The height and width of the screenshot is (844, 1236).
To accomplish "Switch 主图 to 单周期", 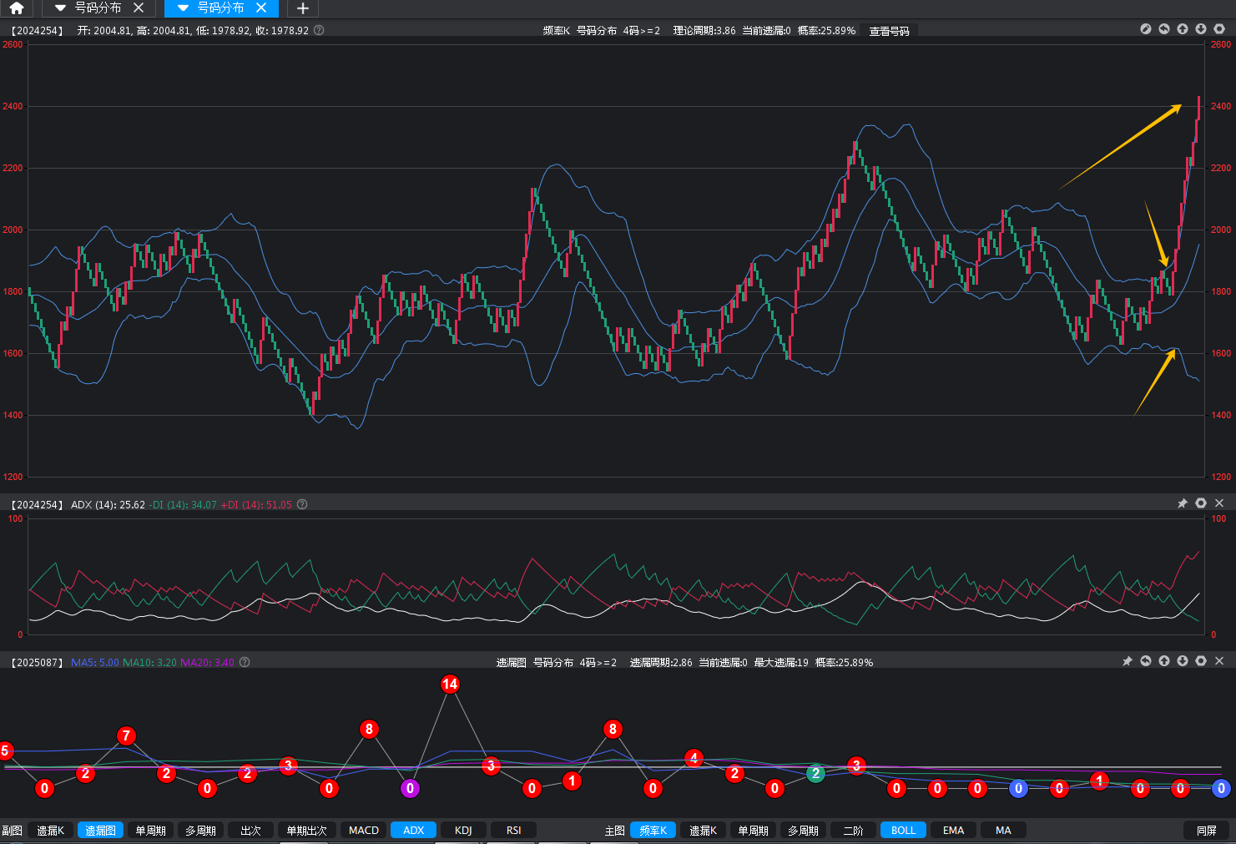I will [x=754, y=831].
